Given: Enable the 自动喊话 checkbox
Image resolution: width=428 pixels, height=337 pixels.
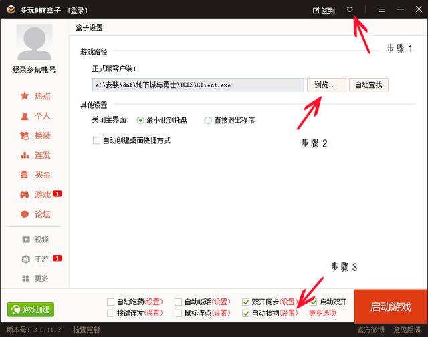Looking at the screenshot, I should point(179,302).
